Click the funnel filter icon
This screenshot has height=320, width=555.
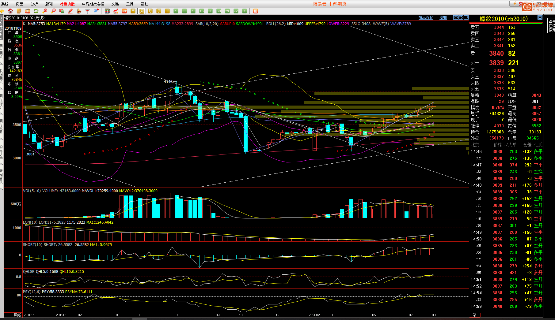88,11
